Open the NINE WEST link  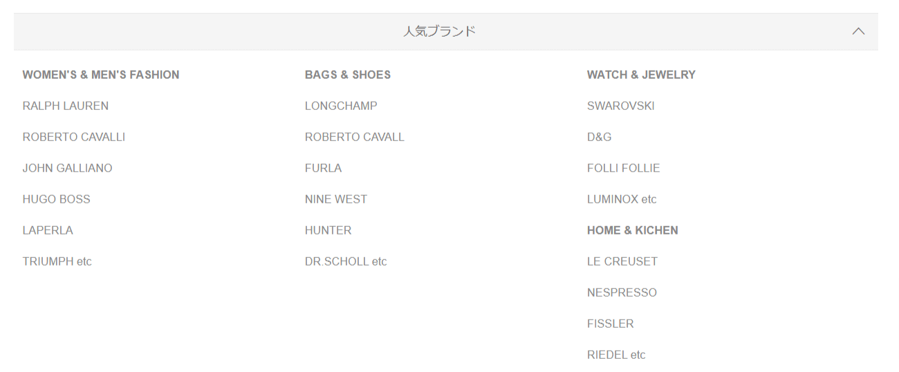[x=336, y=199]
